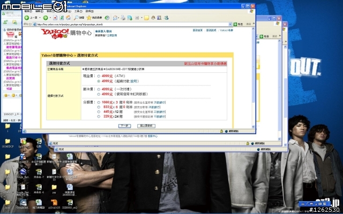Click the yellow note icon in IE toolbar
The height and width of the screenshot is (214, 343).
pos(146,18)
